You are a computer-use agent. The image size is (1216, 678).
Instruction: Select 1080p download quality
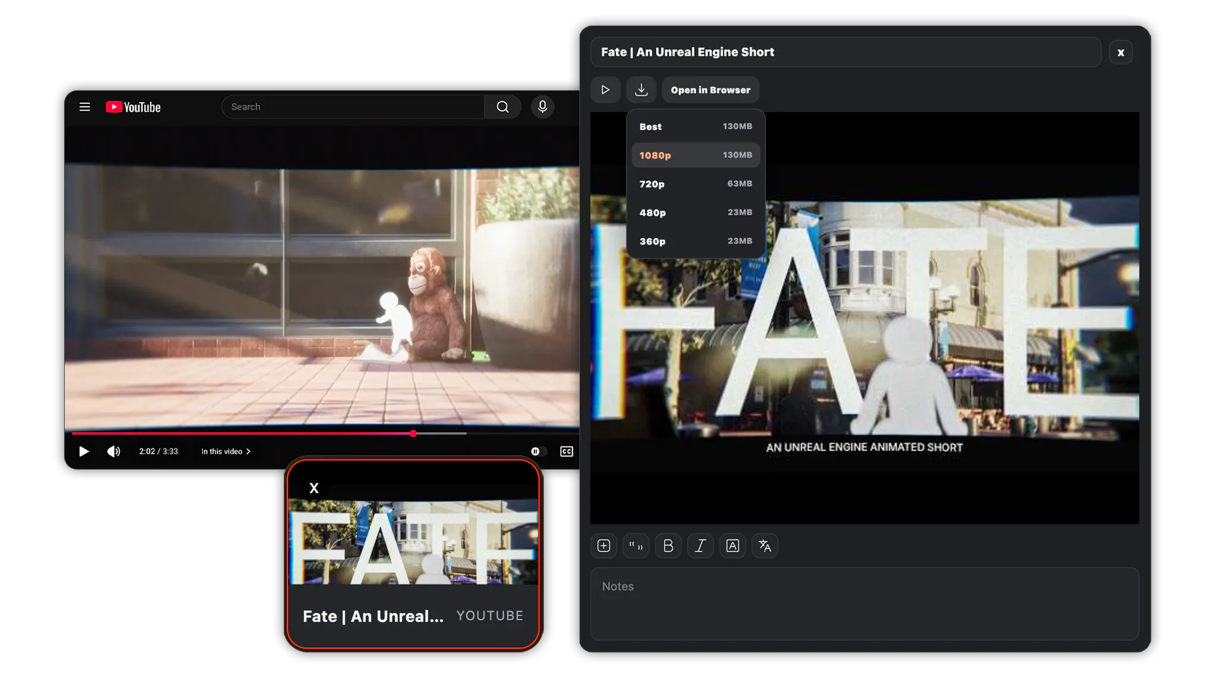696,155
